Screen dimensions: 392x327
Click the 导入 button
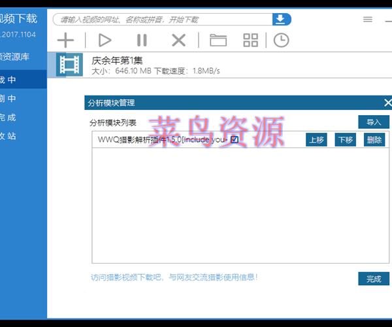373,122
